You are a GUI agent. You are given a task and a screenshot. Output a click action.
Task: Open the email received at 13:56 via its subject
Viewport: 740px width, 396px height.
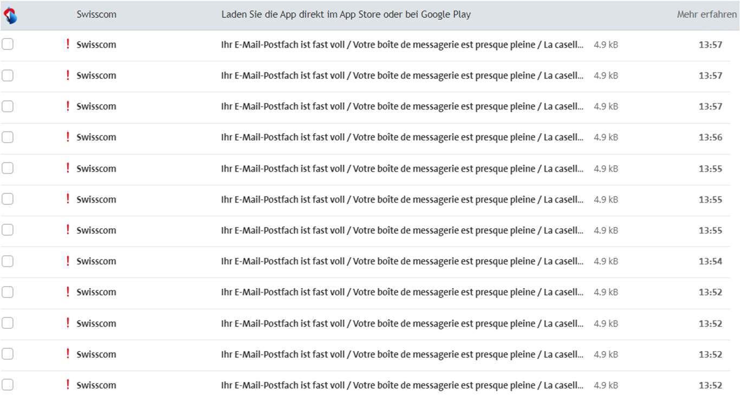402,138
